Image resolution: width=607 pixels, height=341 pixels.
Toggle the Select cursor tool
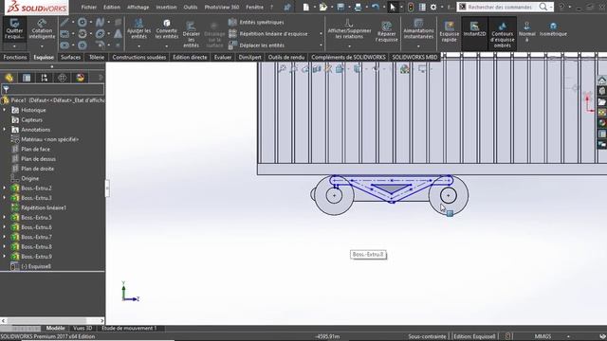coord(393,7)
